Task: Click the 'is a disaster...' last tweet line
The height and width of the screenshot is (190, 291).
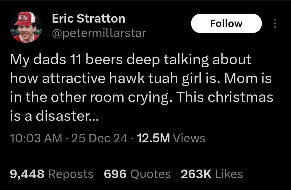Action: click(54, 116)
